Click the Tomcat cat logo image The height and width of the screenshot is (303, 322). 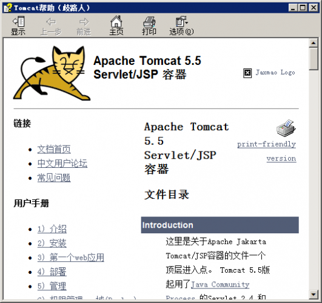pos(52,73)
